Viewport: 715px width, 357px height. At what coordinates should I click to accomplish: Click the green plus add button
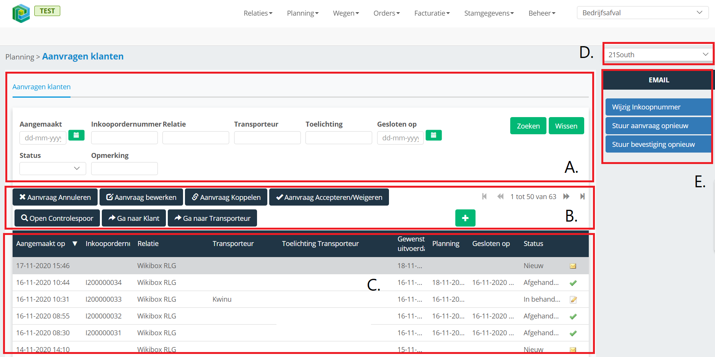click(465, 218)
